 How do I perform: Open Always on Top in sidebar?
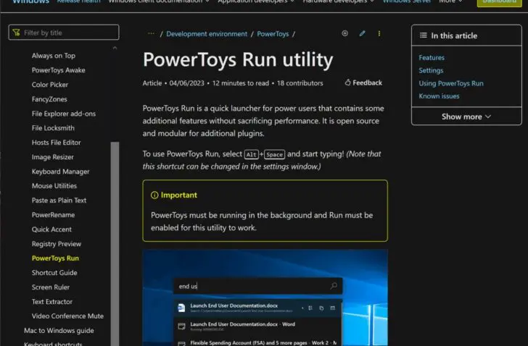pos(53,56)
